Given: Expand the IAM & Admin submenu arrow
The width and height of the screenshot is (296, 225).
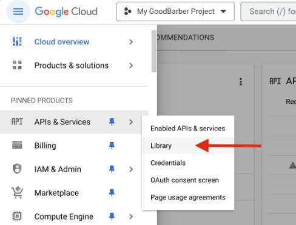Looking at the screenshot, I should pos(131,169).
